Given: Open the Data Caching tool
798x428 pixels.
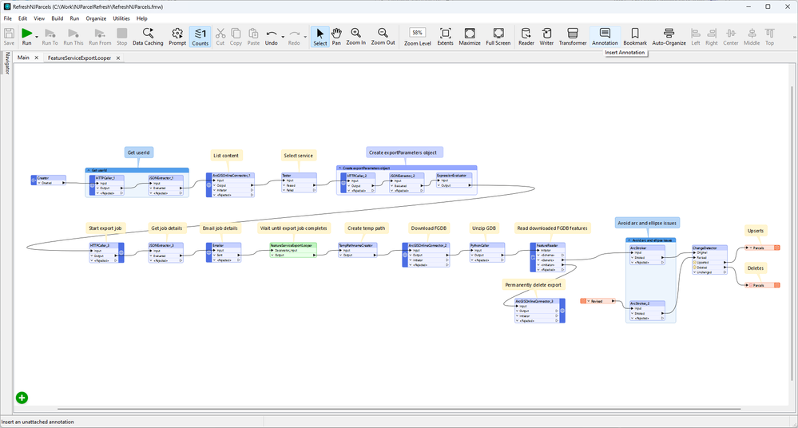Looking at the screenshot, I should tap(148, 38).
